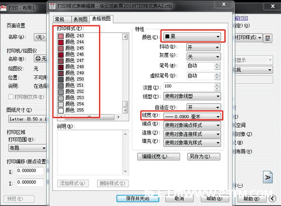Click the 另存为 button

(x=204, y=157)
